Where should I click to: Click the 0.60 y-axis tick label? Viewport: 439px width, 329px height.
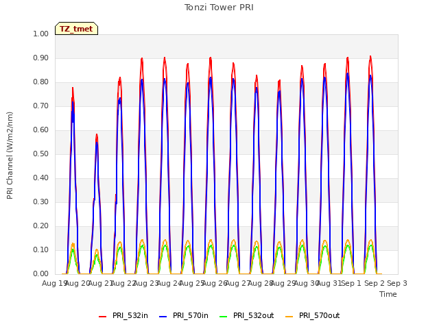coord(41,130)
